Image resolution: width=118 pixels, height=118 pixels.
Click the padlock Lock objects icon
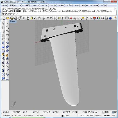pos(90,18)
